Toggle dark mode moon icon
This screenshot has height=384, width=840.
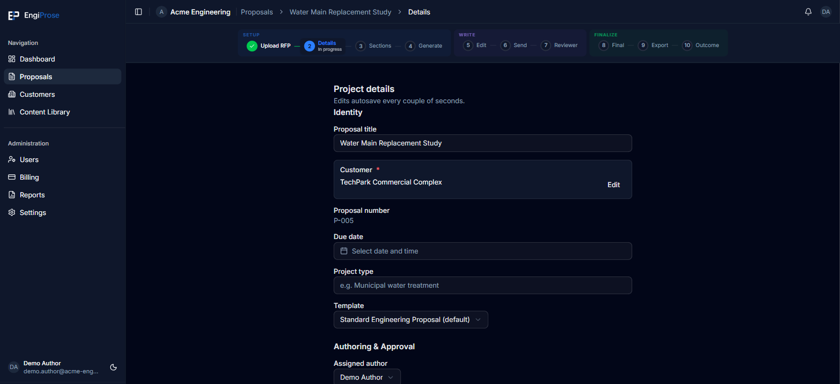114,367
